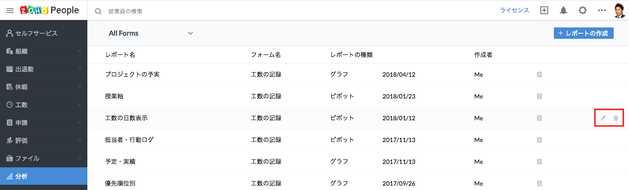Open the notifications bell

pos(563,10)
